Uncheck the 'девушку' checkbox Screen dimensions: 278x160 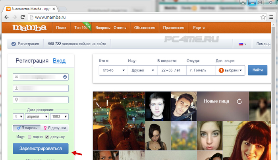(47, 137)
